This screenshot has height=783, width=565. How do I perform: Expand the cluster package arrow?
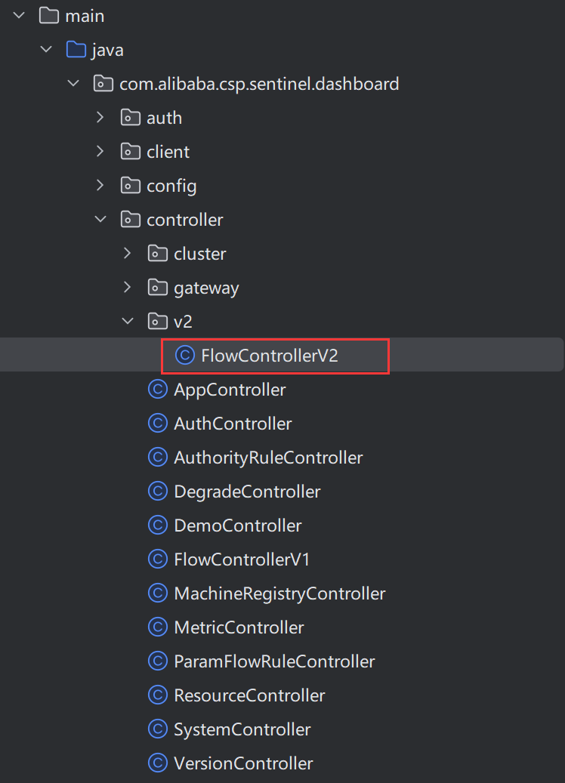click(x=128, y=254)
